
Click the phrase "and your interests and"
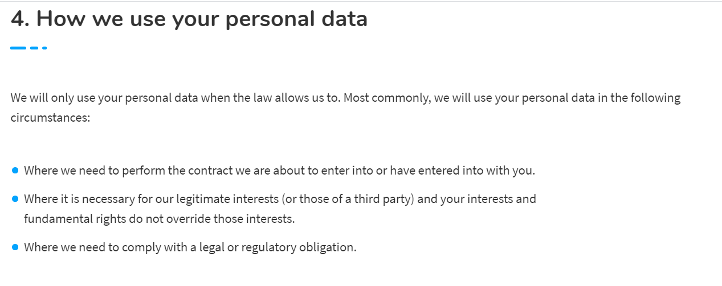484,200
